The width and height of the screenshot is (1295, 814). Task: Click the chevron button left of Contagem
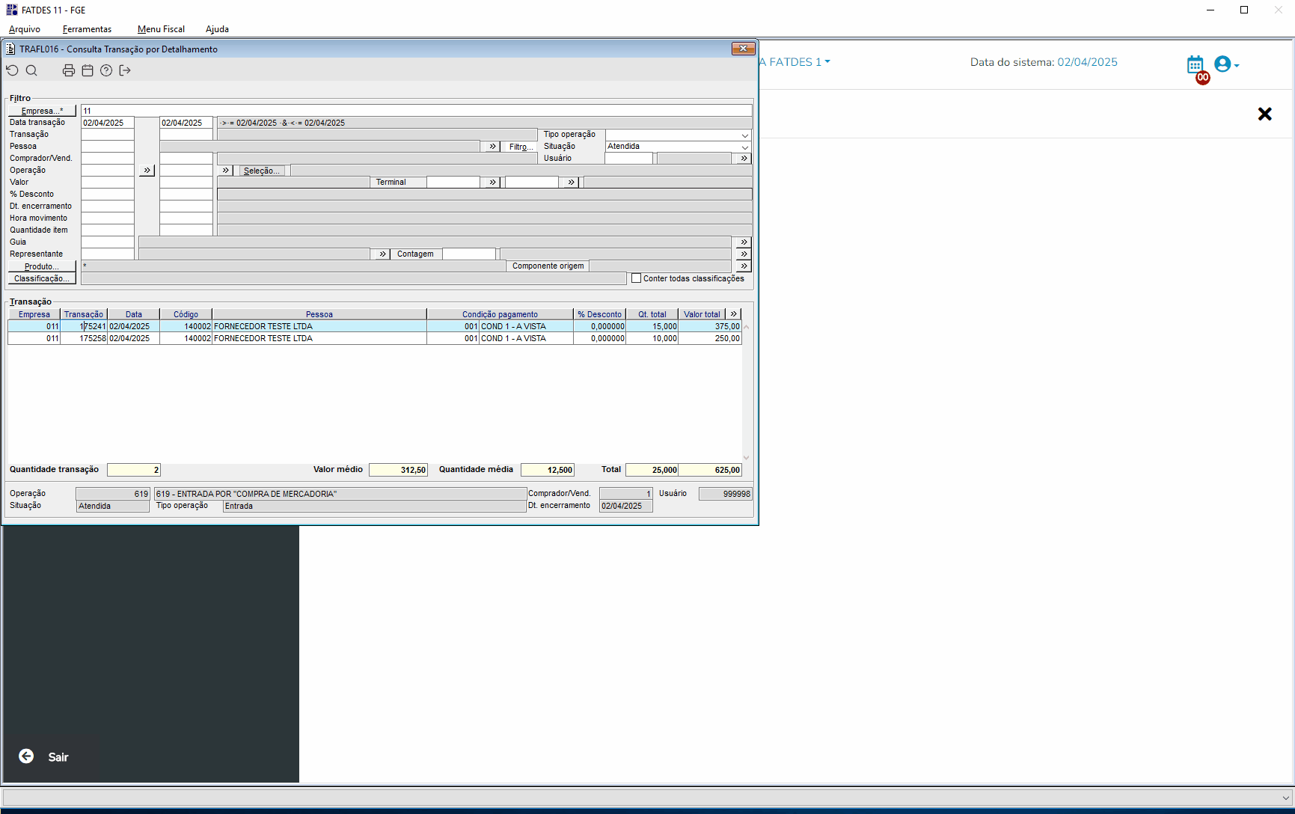click(382, 254)
